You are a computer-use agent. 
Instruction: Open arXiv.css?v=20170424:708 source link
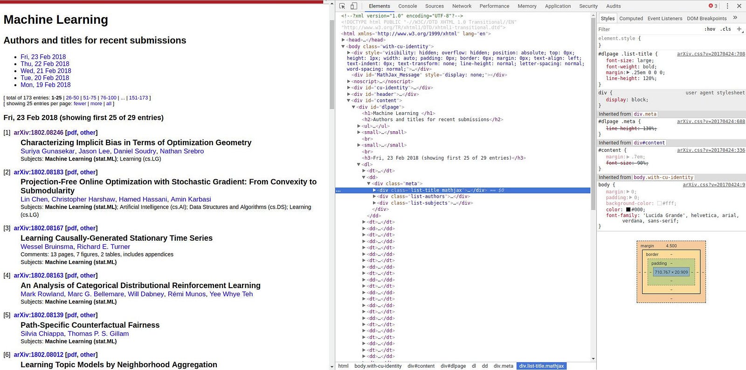pyautogui.click(x=711, y=54)
